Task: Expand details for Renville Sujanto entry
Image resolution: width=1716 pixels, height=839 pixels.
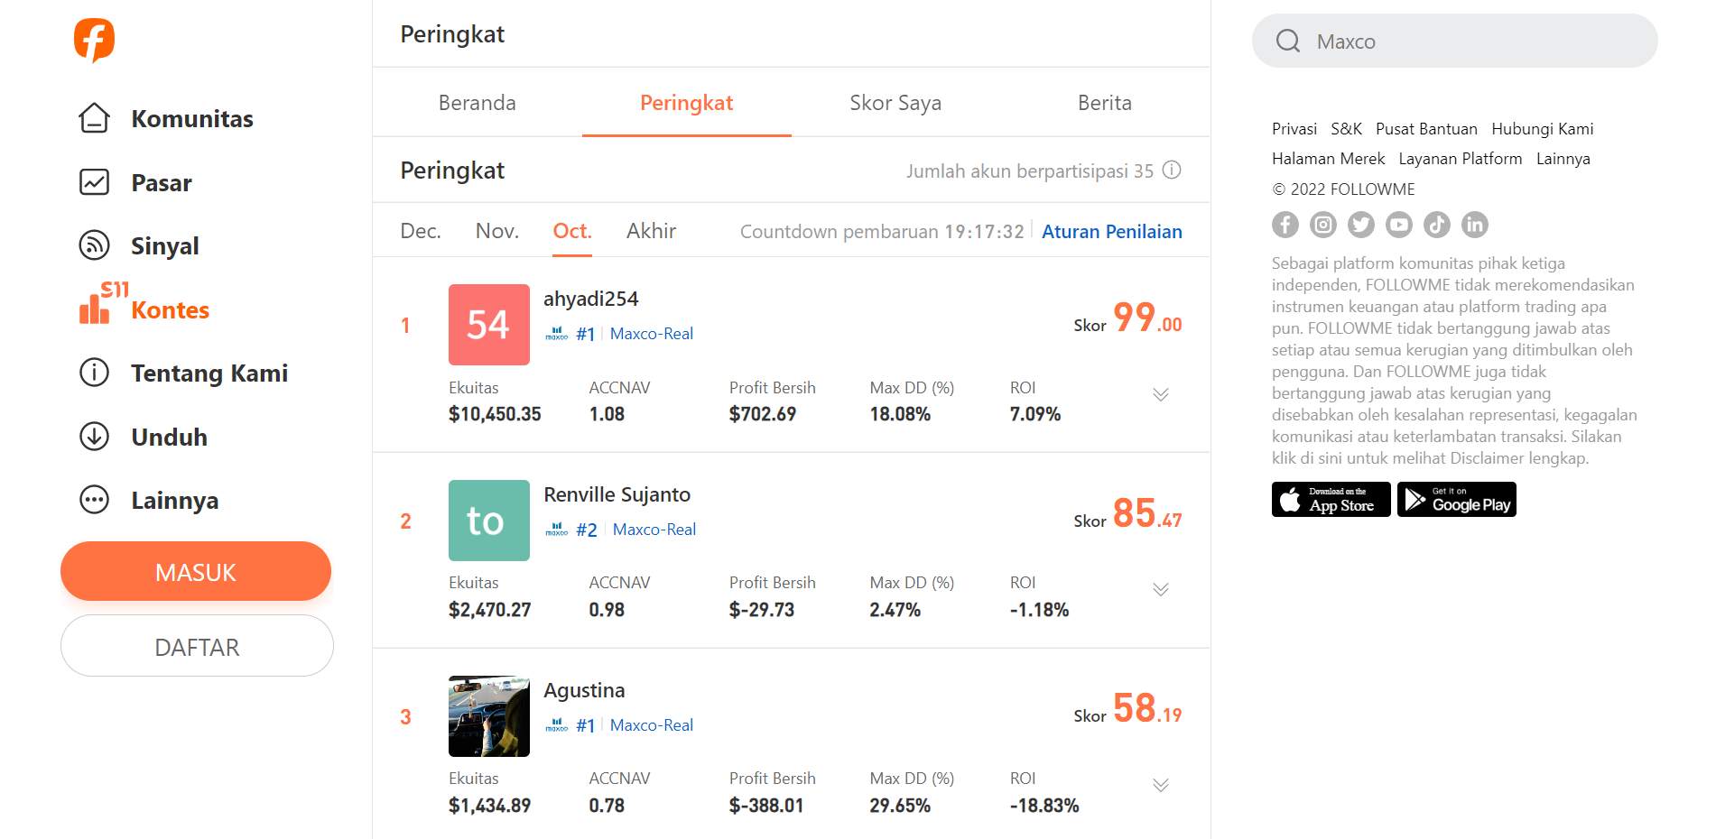Action: click(1161, 589)
